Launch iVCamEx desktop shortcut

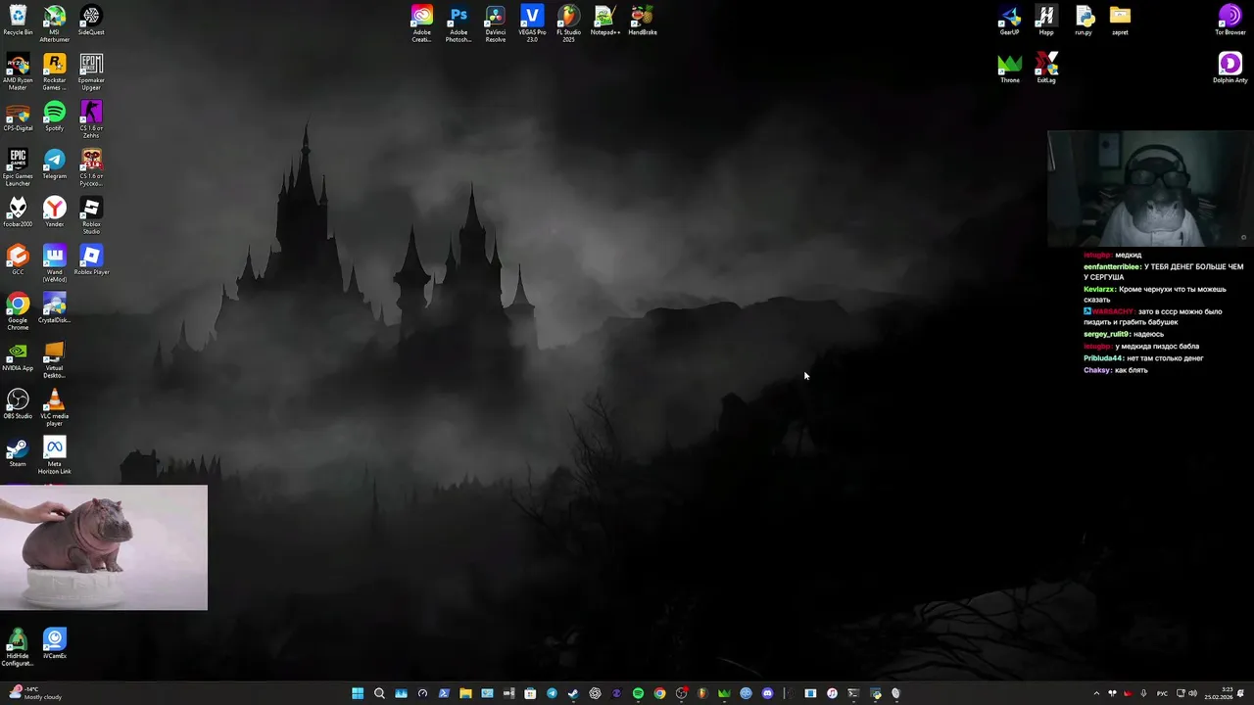point(55,644)
